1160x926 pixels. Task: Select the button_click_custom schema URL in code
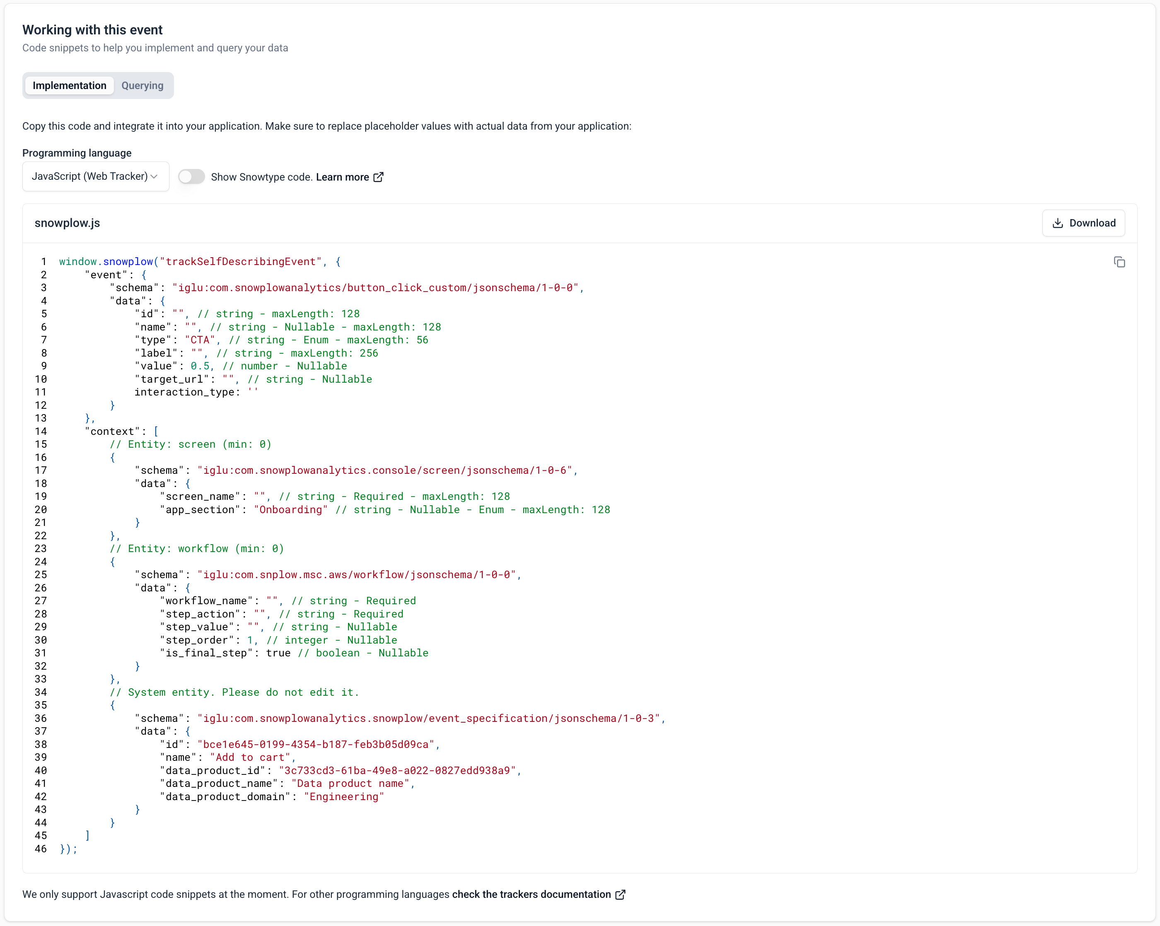pos(377,288)
